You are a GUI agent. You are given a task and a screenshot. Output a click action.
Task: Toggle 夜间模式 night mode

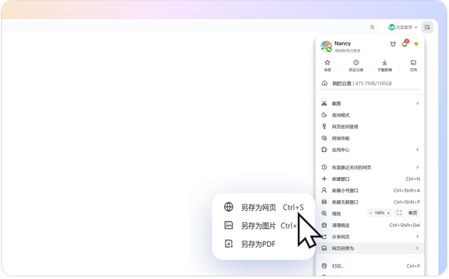(x=370, y=115)
